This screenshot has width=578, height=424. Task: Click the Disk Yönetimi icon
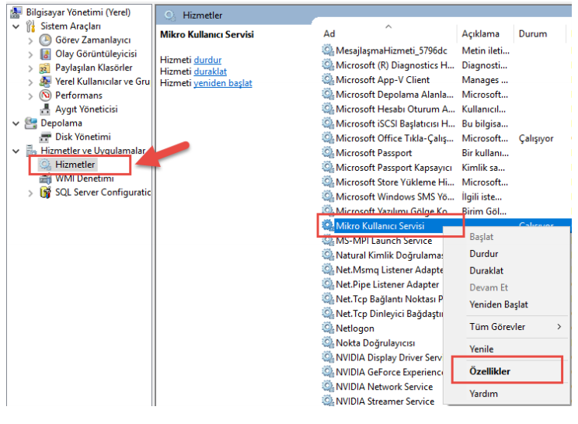[x=46, y=137]
